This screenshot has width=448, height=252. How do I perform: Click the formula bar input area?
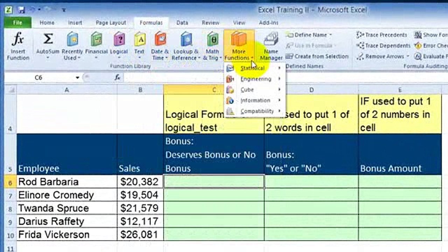click(x=285, y=78)
